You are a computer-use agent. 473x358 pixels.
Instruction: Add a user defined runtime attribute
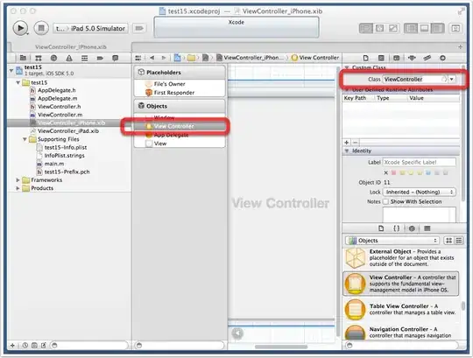347,142
